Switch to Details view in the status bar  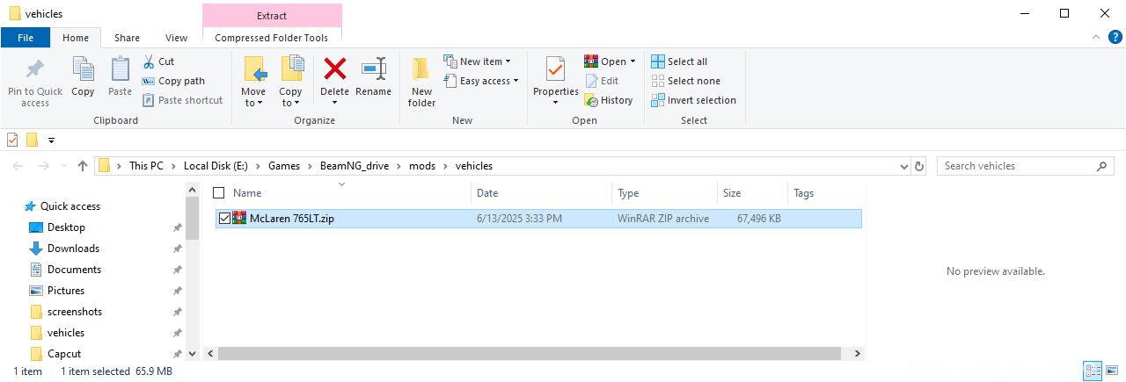[1093, 371]
